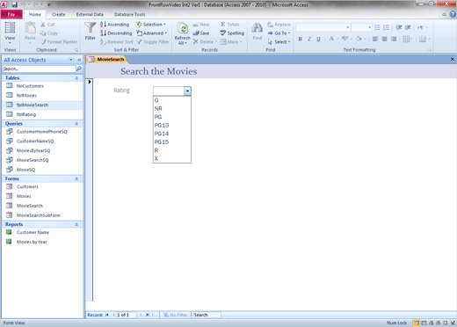
Task: Click the Totals sigma button
Action: click(x=230, y=25)
